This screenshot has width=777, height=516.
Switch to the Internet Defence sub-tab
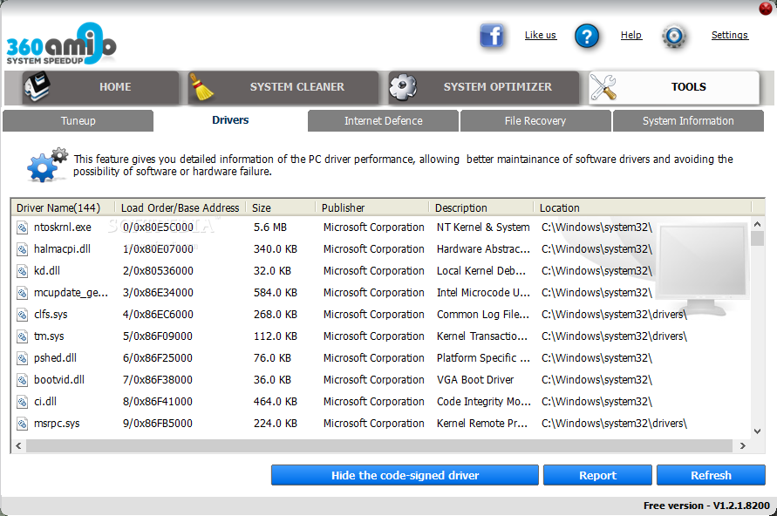tap(383, 121)
